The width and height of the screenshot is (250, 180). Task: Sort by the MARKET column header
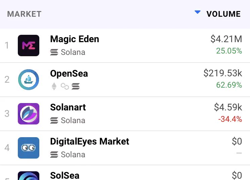pos(25,14)
